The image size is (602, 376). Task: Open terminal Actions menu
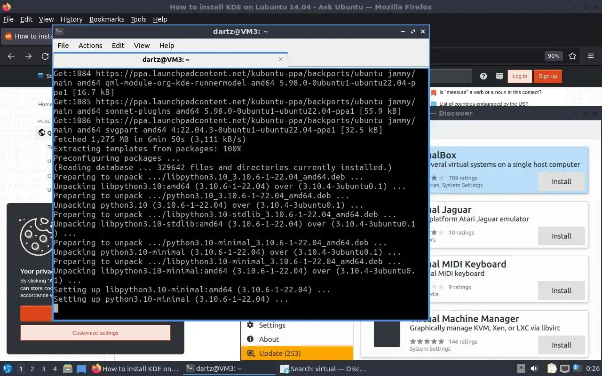pyautogui.click(x=90, y=46)
